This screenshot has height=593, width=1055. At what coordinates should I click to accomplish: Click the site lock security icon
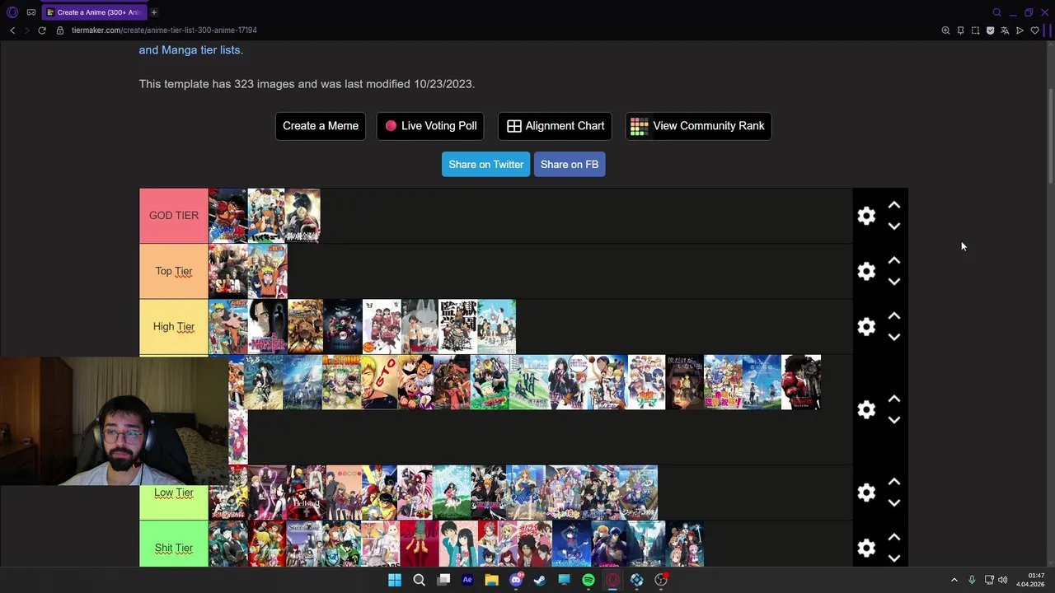click(x=60, y=30)
